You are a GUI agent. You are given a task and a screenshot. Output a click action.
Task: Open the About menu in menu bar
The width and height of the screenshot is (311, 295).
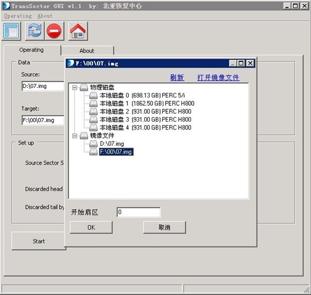click(45, 16)
